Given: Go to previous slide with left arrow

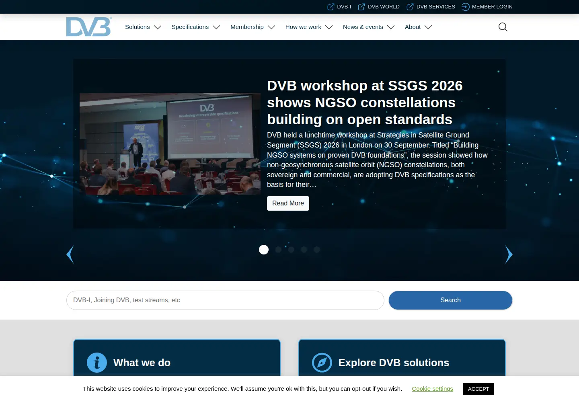Looking at the screenshot, I should pos(70,254).
